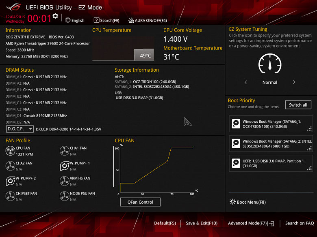Click the NODE PSU FAN icon
The height and width of the screenshot is (237, 317).
pyautogui.click(x=65, y=196)
